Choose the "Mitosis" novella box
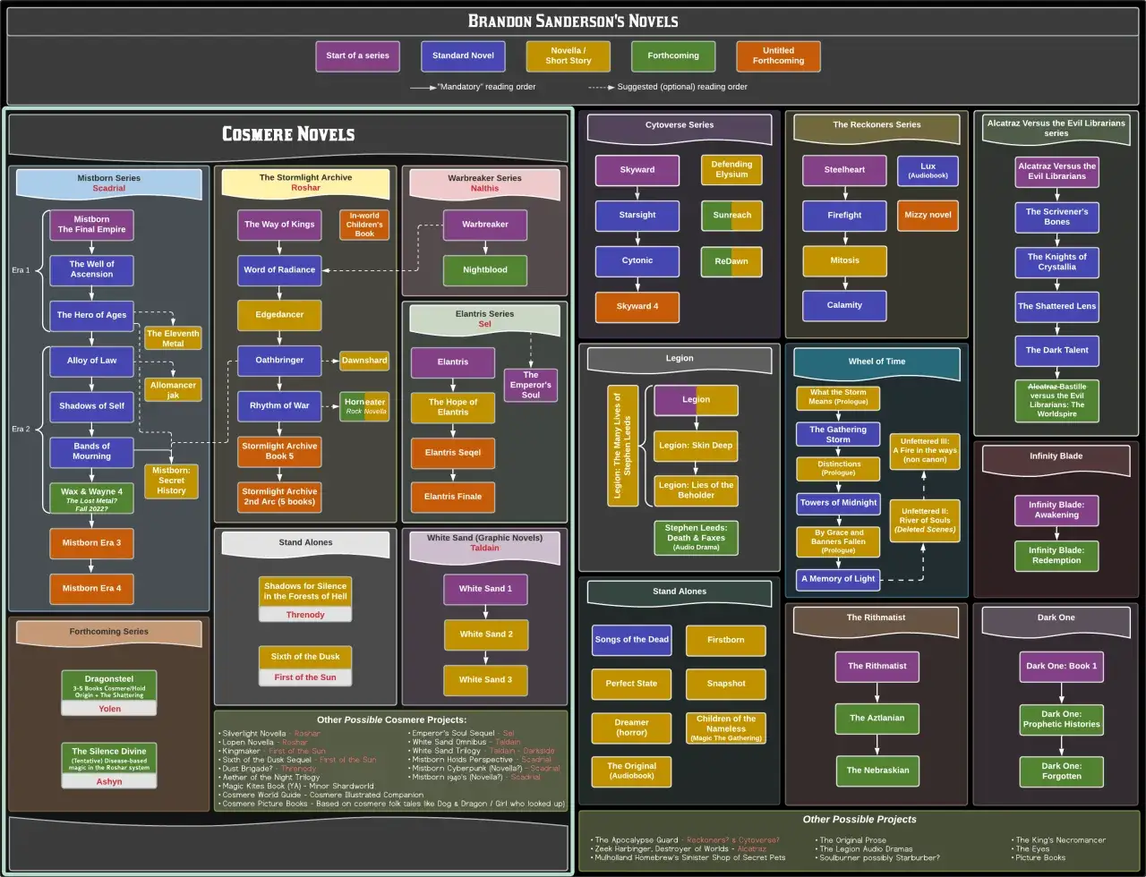 pyautogui.click(x=844, y=260)
